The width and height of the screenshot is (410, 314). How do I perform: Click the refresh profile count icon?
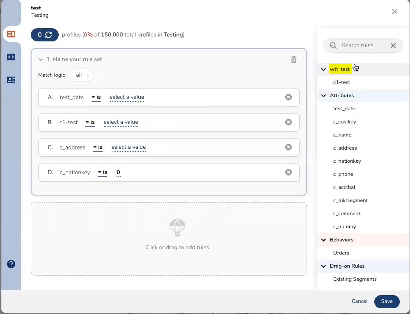pyautogui.click(x=48, y=35)
